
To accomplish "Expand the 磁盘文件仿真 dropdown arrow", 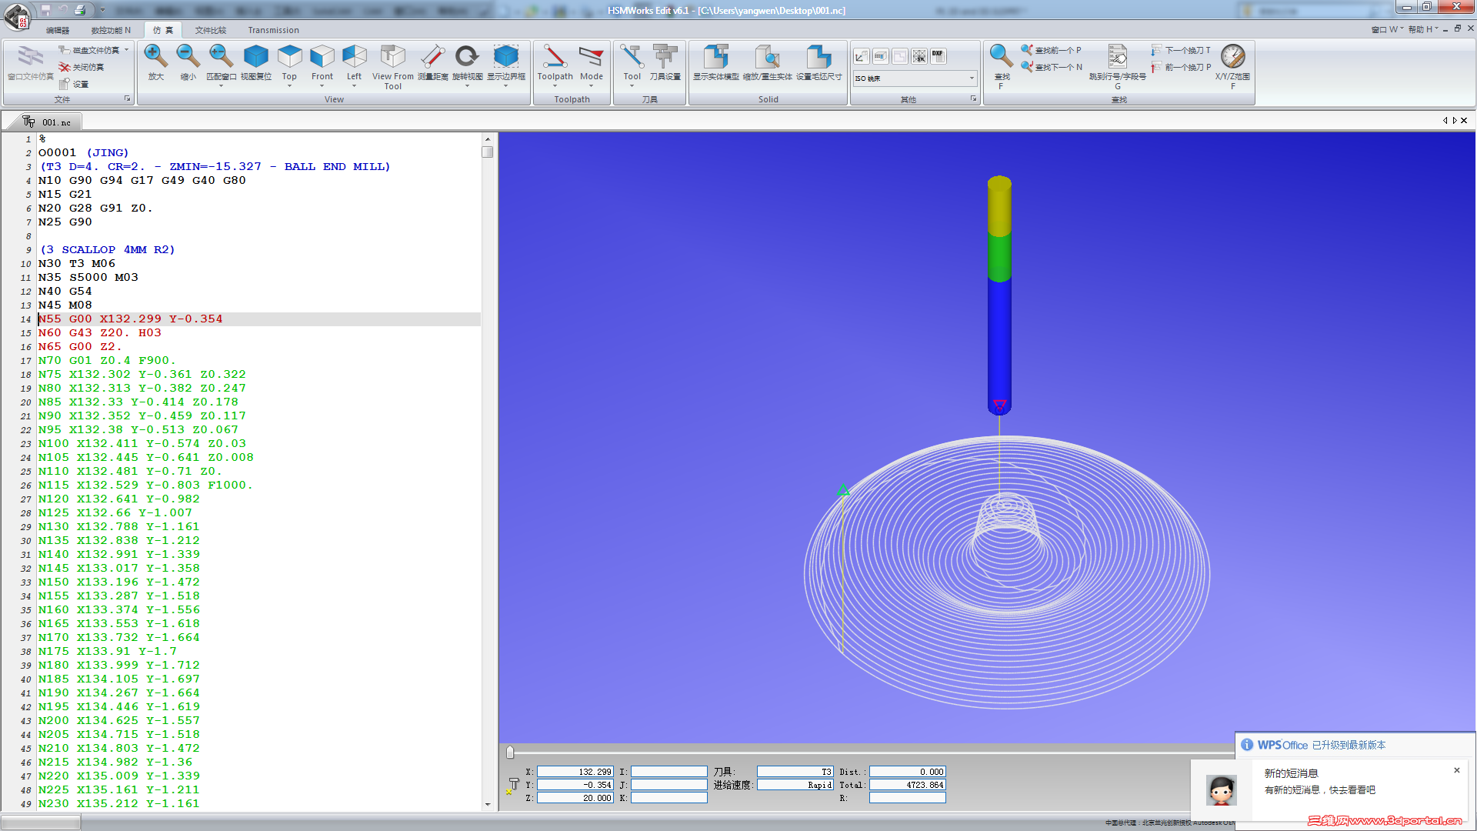I will [x=127, y=50].
